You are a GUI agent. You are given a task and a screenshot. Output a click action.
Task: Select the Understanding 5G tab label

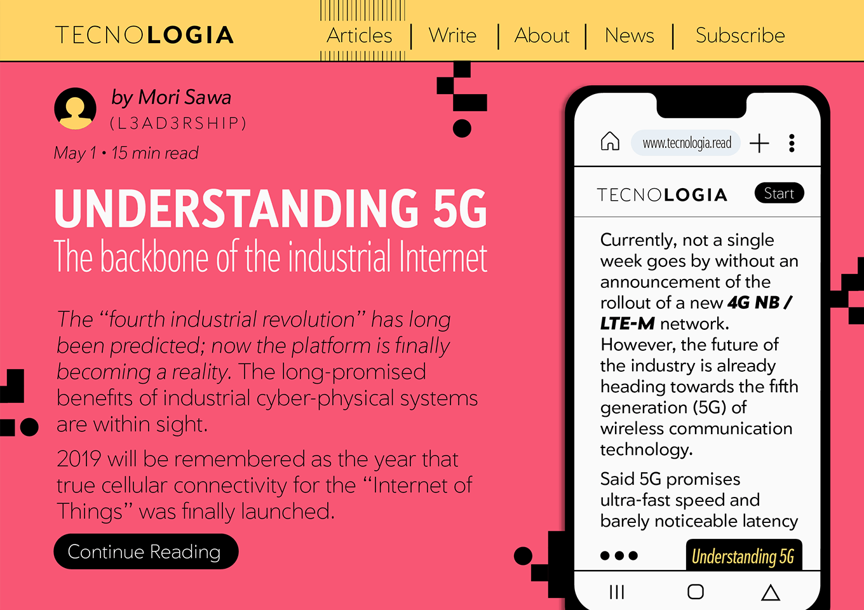[x=744, y=555]
